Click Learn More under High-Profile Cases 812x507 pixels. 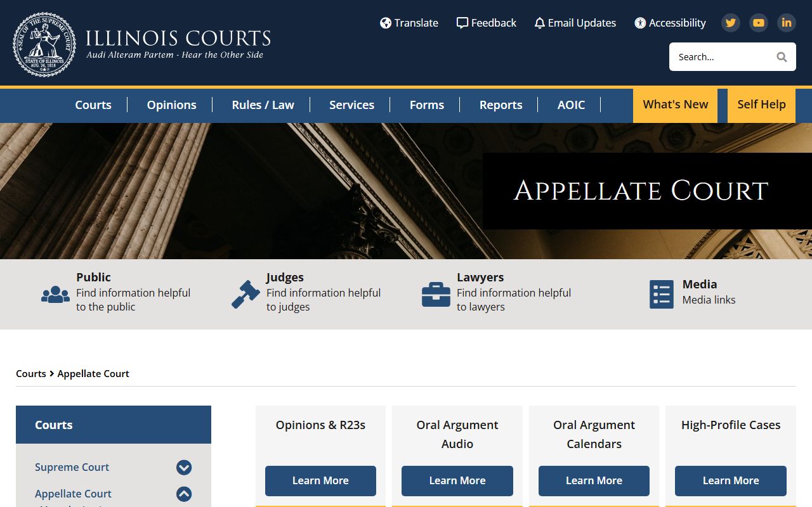click(731, 481)
